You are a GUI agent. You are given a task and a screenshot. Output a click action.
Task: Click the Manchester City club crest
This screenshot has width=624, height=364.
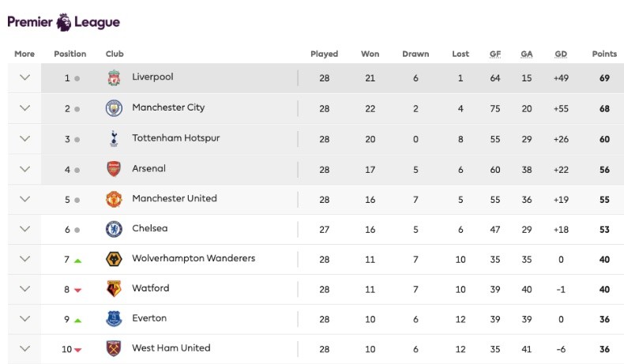point(114,108)
